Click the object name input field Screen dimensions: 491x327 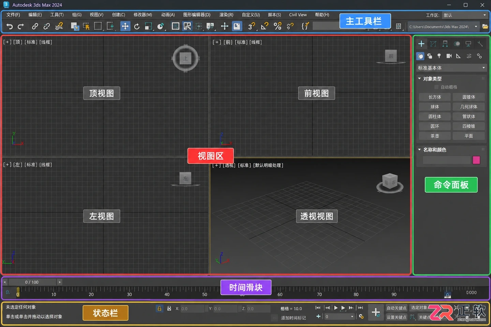click(447, 160)
